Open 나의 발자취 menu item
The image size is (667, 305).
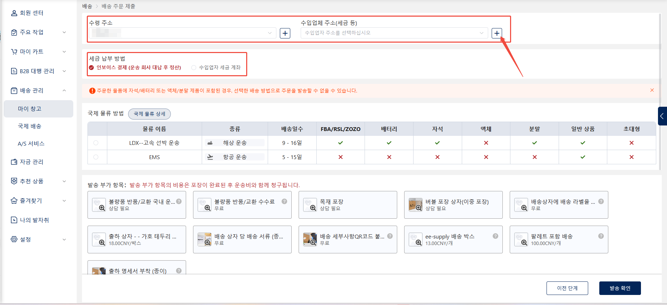point(34,220)
